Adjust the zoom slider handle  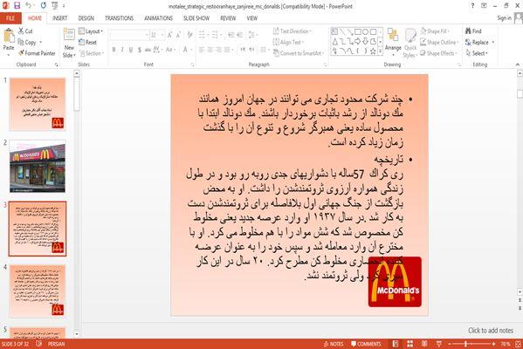click(466, 344)
